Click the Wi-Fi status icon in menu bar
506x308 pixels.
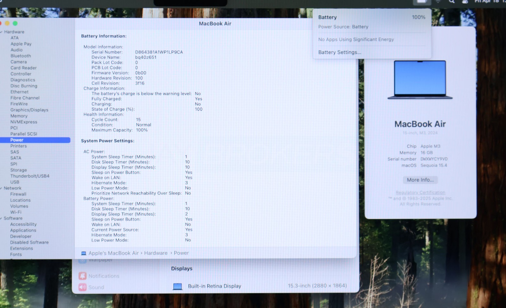[x=438, y=2]
